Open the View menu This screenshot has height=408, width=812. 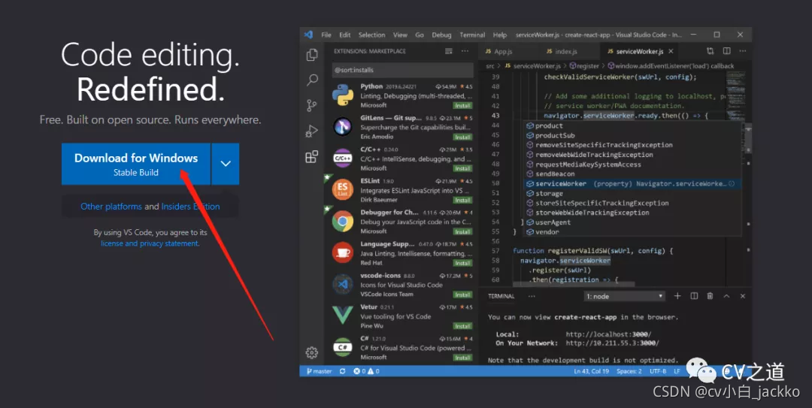[400, 35]
